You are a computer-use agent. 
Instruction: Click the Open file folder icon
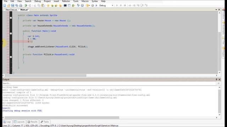tap(9, 6)
